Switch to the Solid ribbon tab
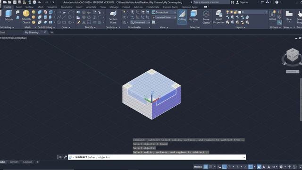Viewport: 302px width, 170px height. pos(19,7)
